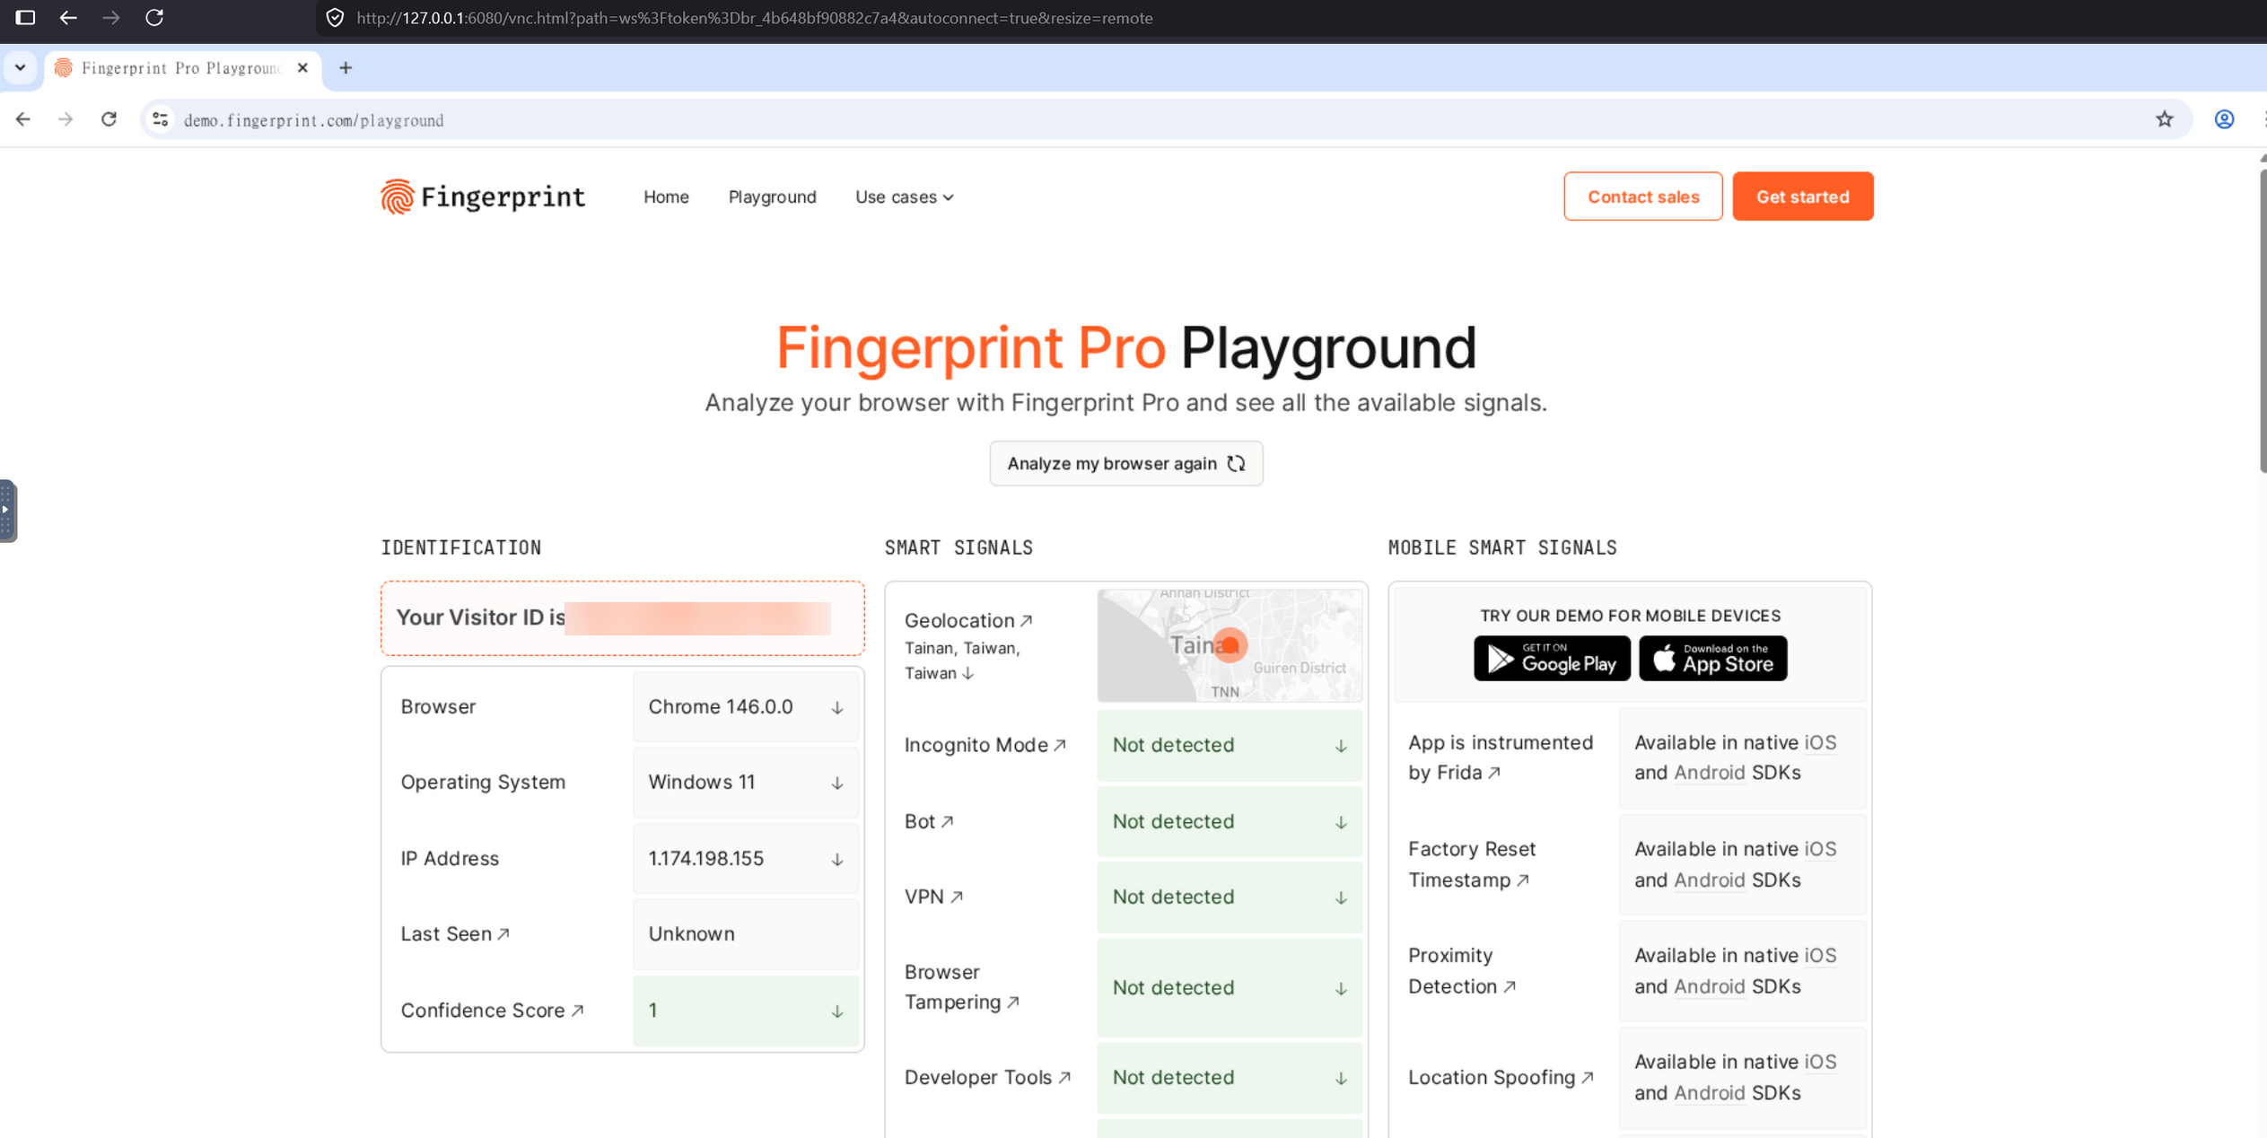This screenshot has height=1138, width=2267.
Task: Open the Proximity Detection link
Action: pyautogui.click(x=1461, y=971)
